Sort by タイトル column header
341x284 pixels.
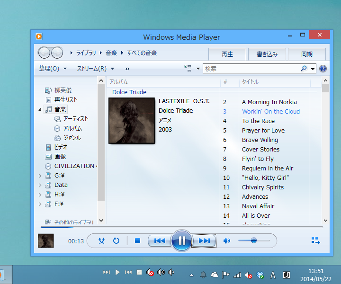[274, 82]
